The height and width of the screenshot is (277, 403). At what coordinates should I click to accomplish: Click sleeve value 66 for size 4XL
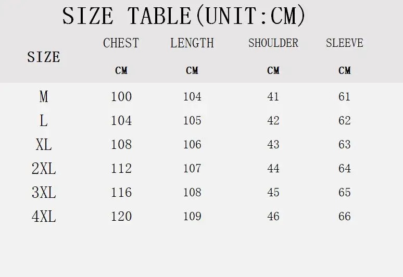[x=344, y=217]
